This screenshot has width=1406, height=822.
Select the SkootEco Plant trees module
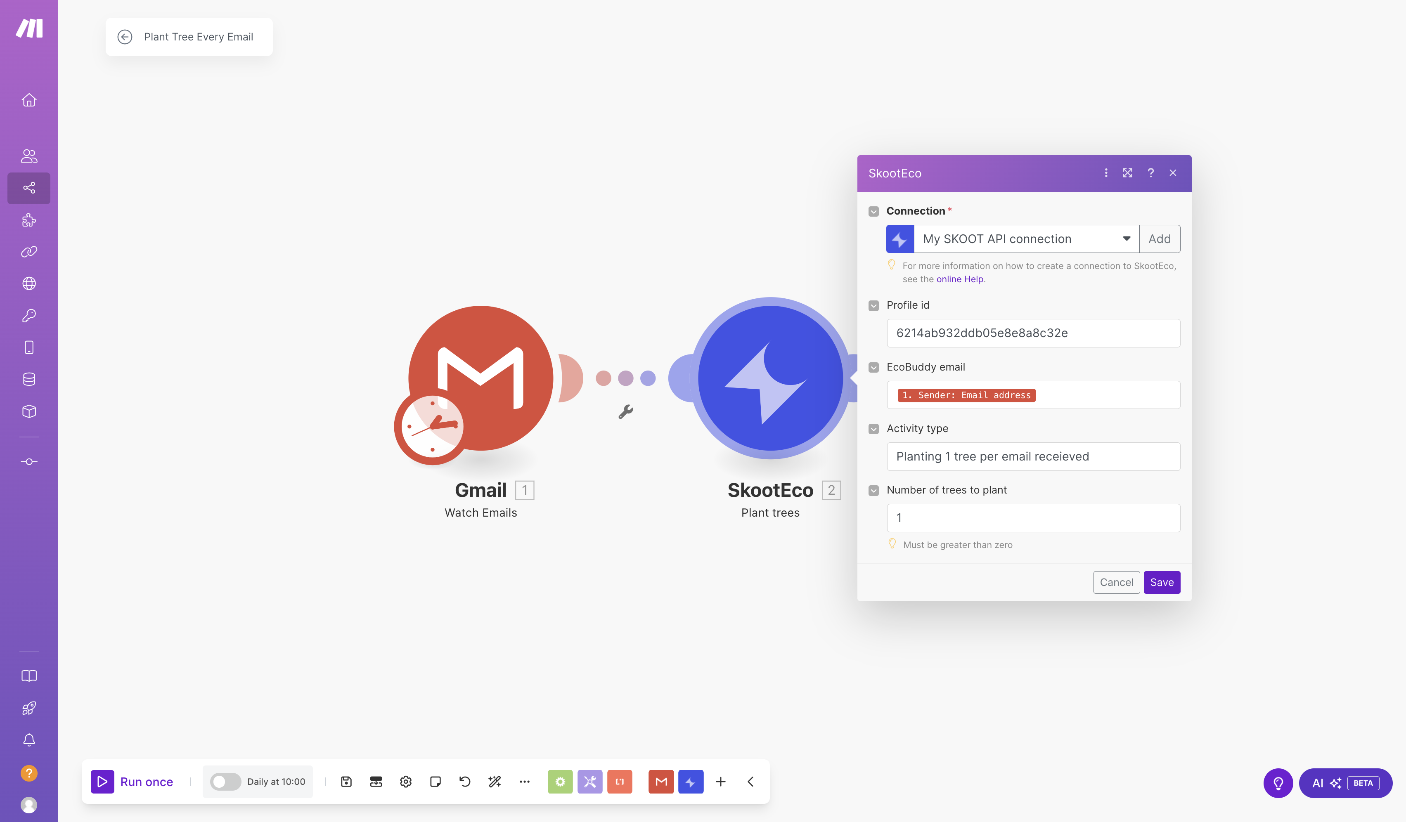pos(770,378)
